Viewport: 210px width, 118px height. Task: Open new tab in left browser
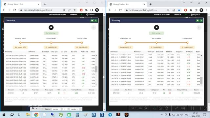pos(45,4)
